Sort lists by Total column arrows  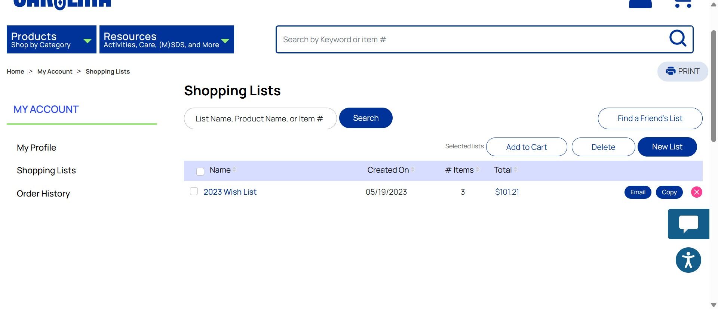point(516,170)
